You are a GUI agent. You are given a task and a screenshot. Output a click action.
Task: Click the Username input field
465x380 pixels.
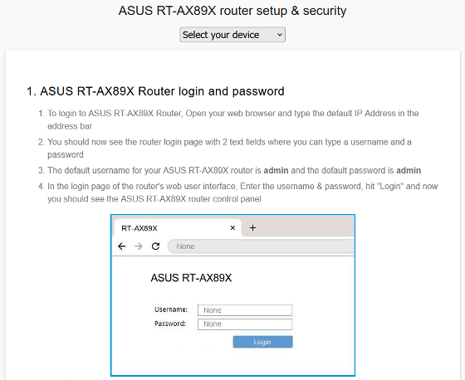pos(245,310)
